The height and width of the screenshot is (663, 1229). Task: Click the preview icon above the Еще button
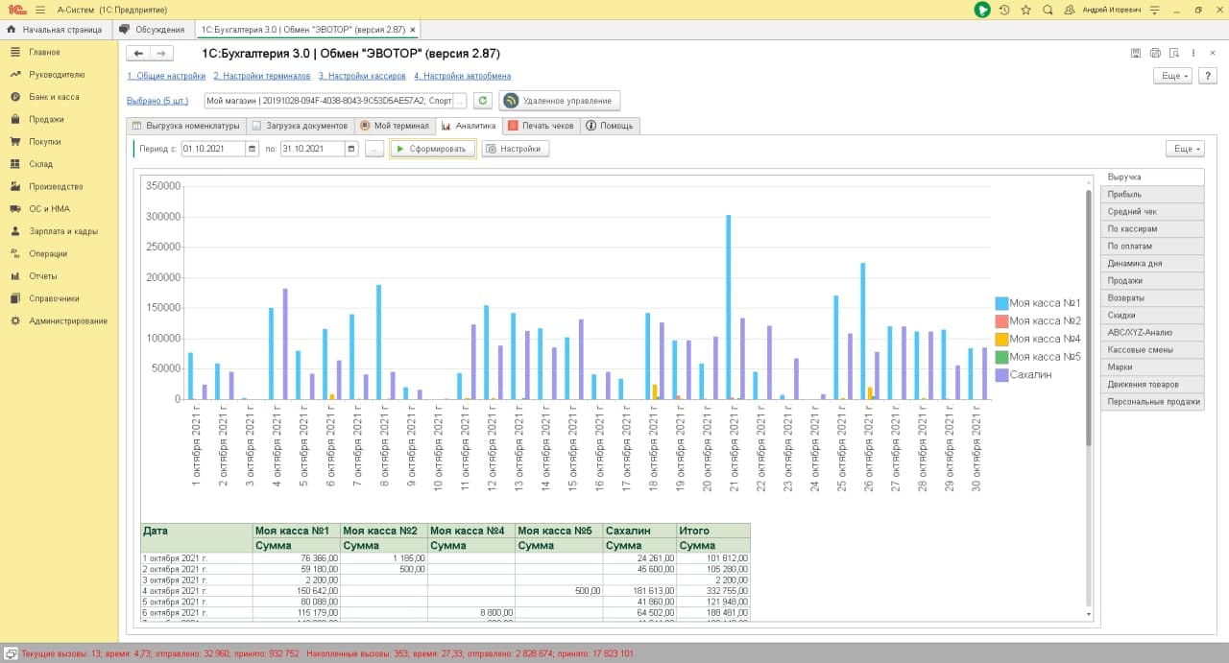tap(1174, 53)
